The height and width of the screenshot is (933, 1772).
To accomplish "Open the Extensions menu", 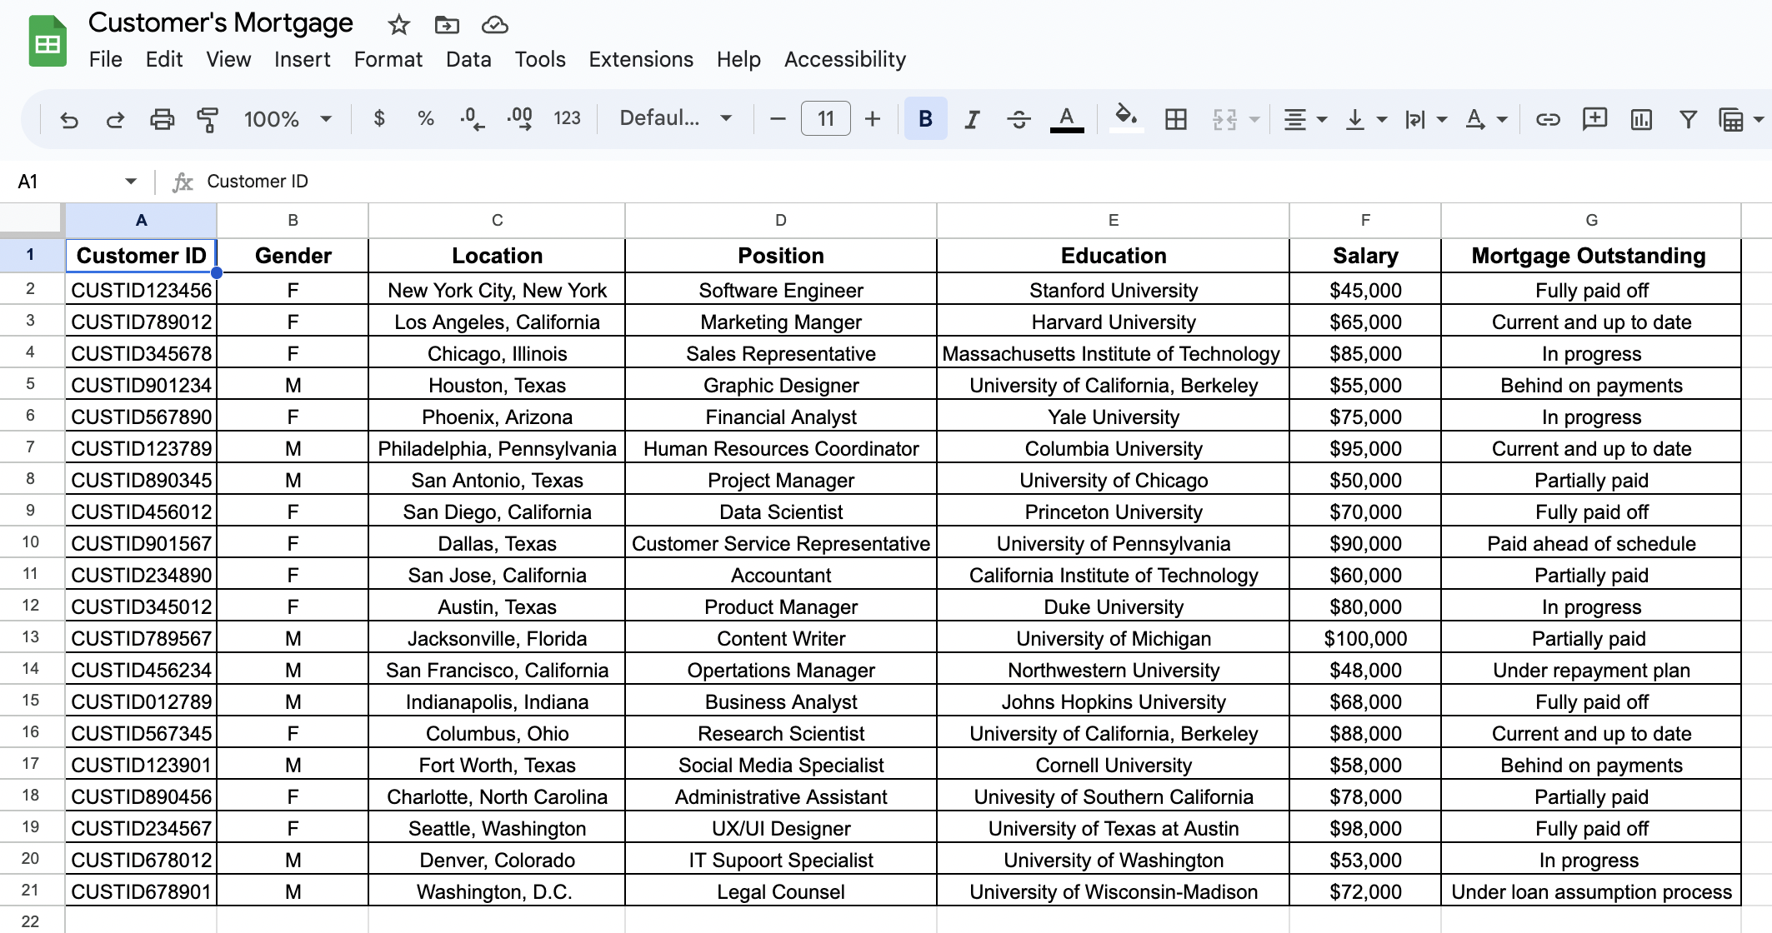I will [640, 59].
